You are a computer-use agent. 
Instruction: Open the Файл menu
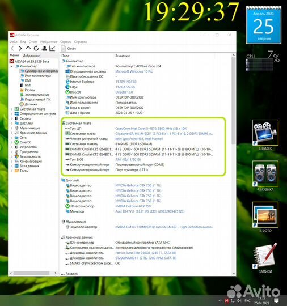[x=14, y=42]
